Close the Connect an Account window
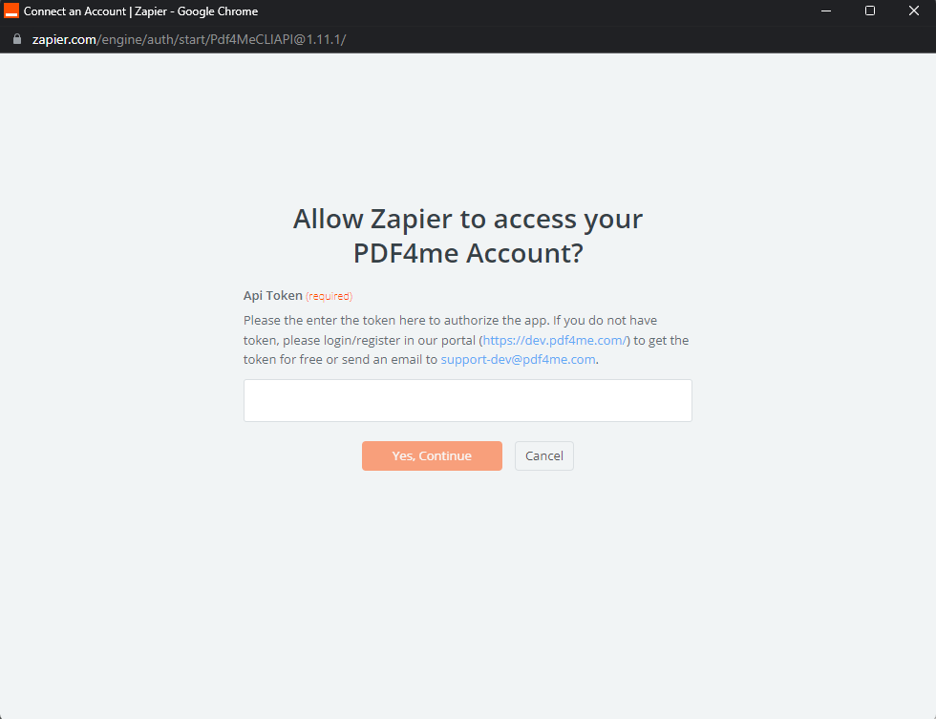 [913, 11]
